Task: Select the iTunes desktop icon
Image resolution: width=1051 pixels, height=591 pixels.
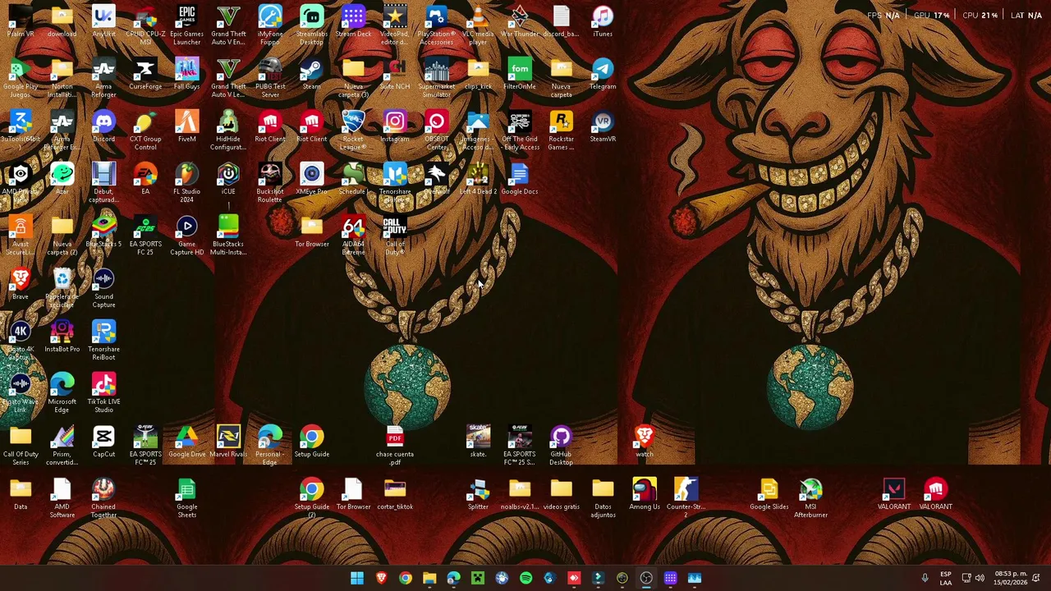Action: [x=603, y=21]
